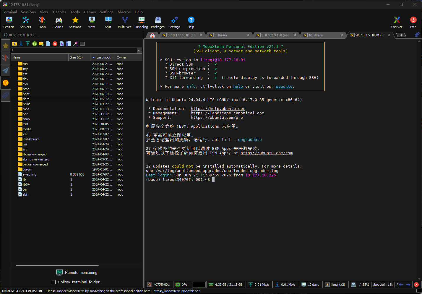Open the Tunneling toolbar icon
Viewport: 422px width, 294px height.
[x=141, y=22]
